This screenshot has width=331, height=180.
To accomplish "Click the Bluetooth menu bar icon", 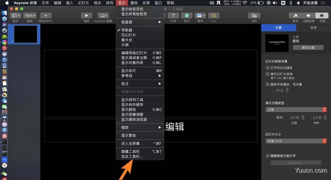I will [291, 3].
